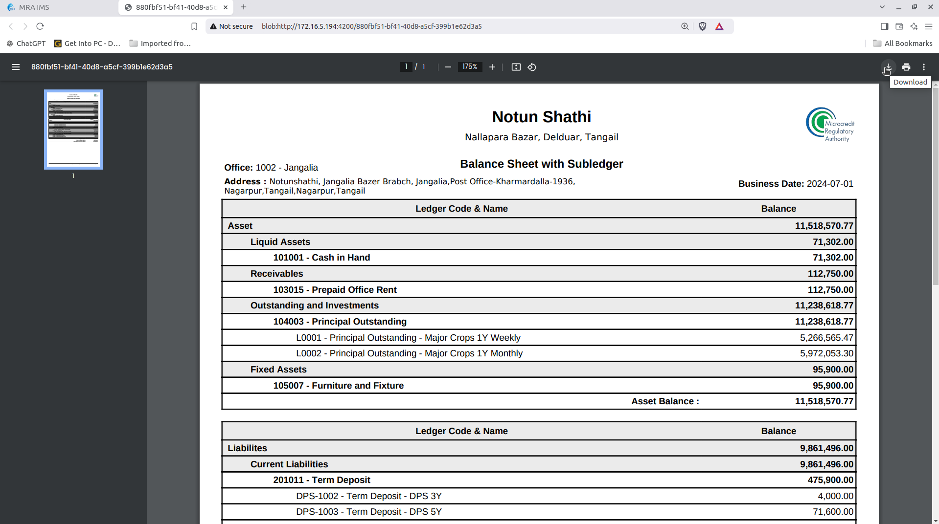Expand the tab search dropdown

(x=882, y=7)
